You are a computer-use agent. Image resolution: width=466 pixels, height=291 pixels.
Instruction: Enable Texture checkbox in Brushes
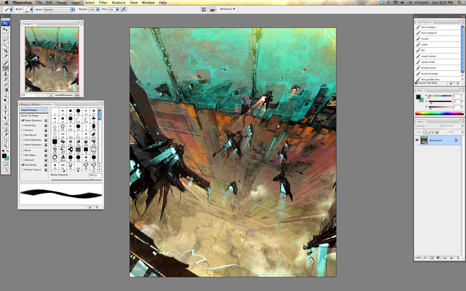click(23, 130)
